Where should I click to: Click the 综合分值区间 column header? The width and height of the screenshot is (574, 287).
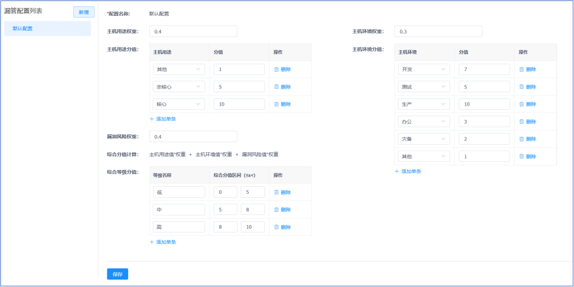click(234, 175)
